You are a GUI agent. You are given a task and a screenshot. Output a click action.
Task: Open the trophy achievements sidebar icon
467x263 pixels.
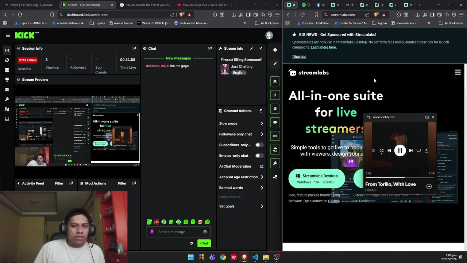click(x=7, y=80)
